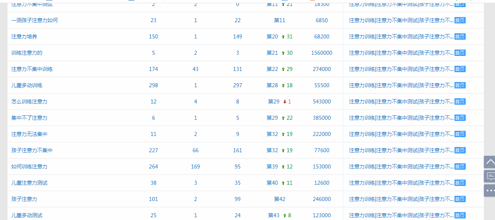Screen dimensions: 495x220
Task: Click the three-dots more floating button
Action: click(x=489, y=190)
